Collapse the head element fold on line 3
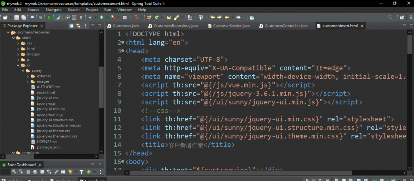The width and height of the screenshot is (414, 181). pos(123,51)
